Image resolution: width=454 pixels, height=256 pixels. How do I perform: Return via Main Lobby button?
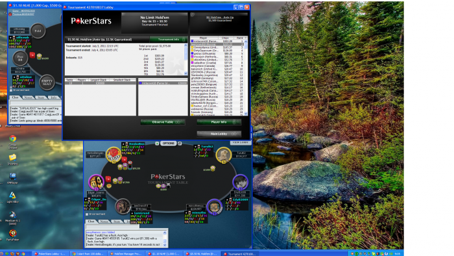pos(219,134)
